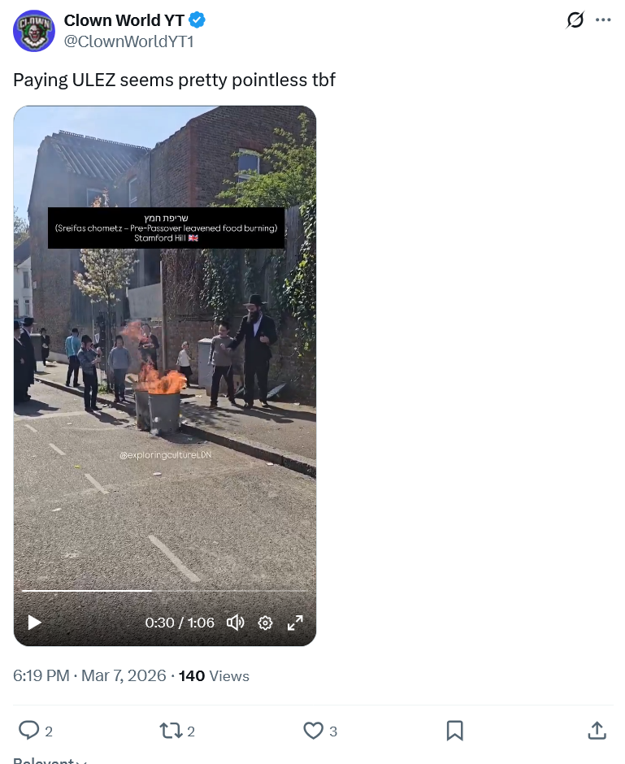Open the 6:19 PM · Mar 7, 2026 timestamp

(89, 675)
